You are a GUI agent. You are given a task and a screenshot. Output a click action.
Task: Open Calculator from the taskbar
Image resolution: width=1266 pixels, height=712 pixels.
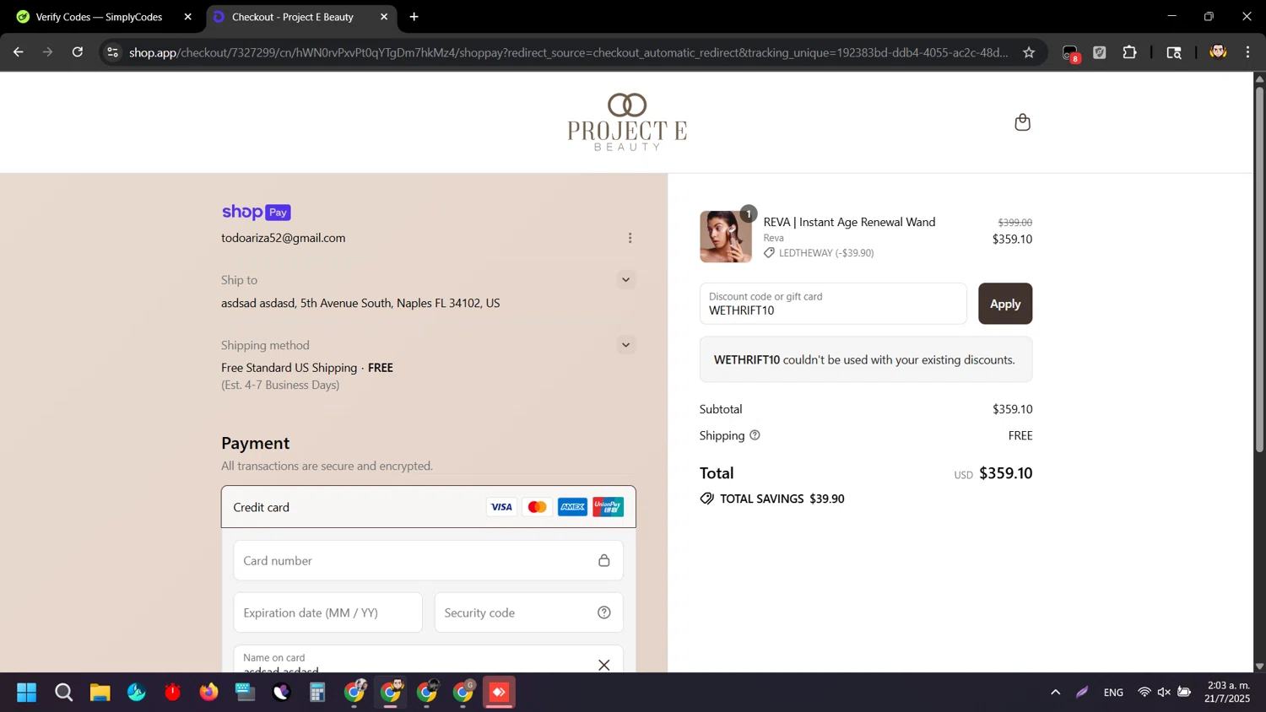[x=317, y=693]
